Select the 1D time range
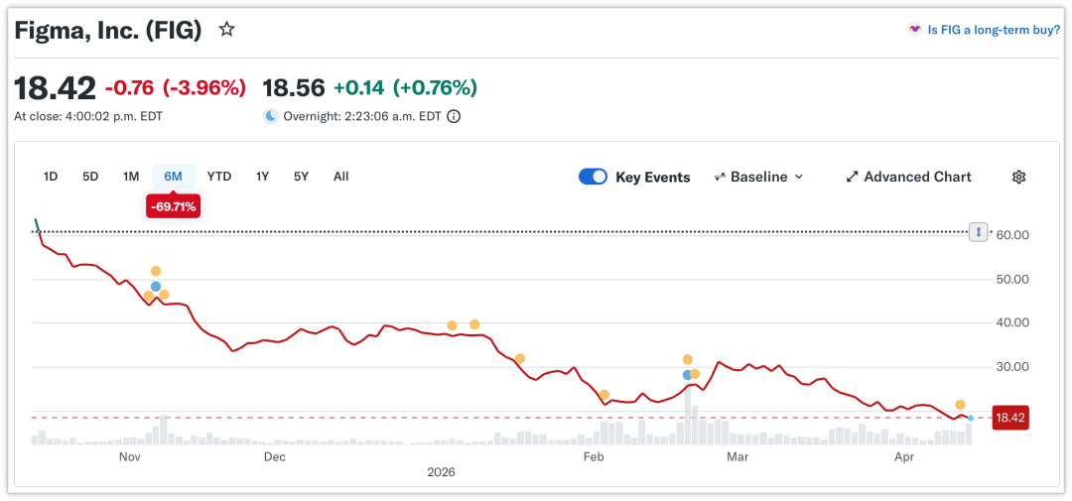The image size is (1072, 501). (51, 177)
